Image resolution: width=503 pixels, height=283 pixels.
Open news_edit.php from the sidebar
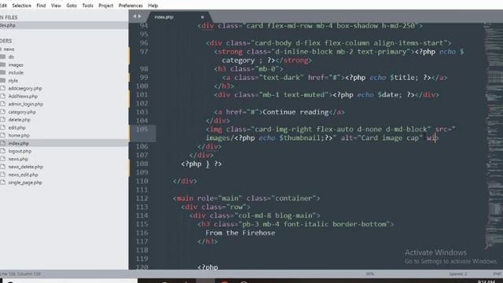tap(23, 175)
